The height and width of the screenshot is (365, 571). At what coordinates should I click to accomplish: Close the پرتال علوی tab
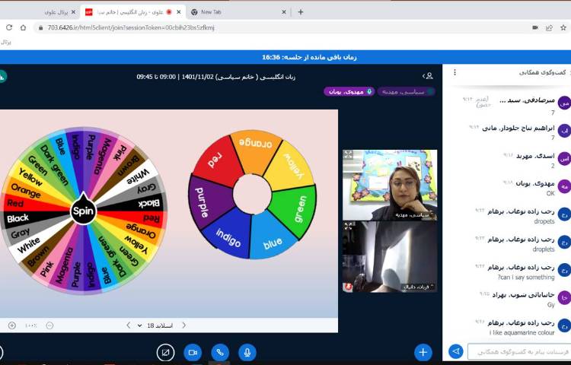tap(73, 12)
